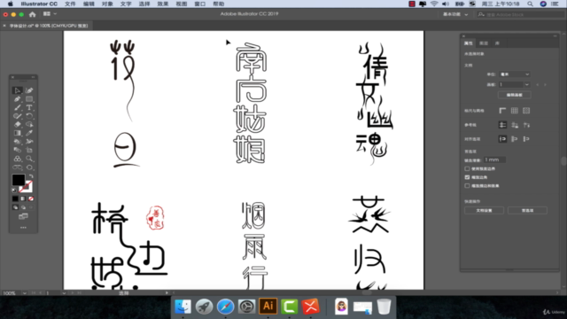Select the Gradient tool

[x=17, y=133]
